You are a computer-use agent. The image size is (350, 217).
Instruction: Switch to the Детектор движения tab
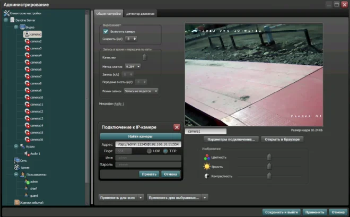tap(139, 13)
